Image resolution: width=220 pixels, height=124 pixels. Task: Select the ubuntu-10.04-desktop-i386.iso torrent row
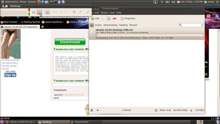(x=147, y=34)
